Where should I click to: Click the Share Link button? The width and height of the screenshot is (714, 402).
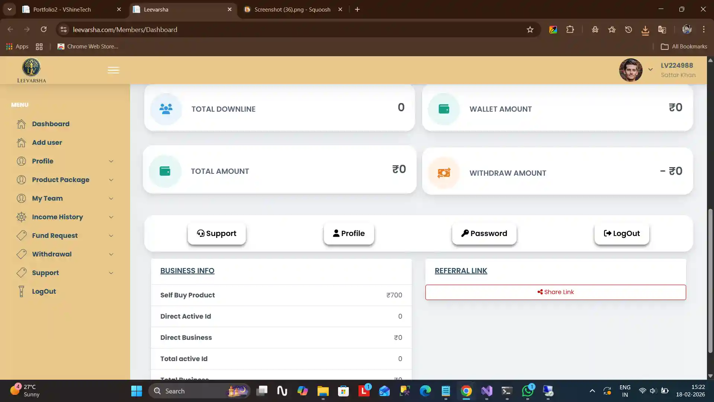[x=556, y=292]
